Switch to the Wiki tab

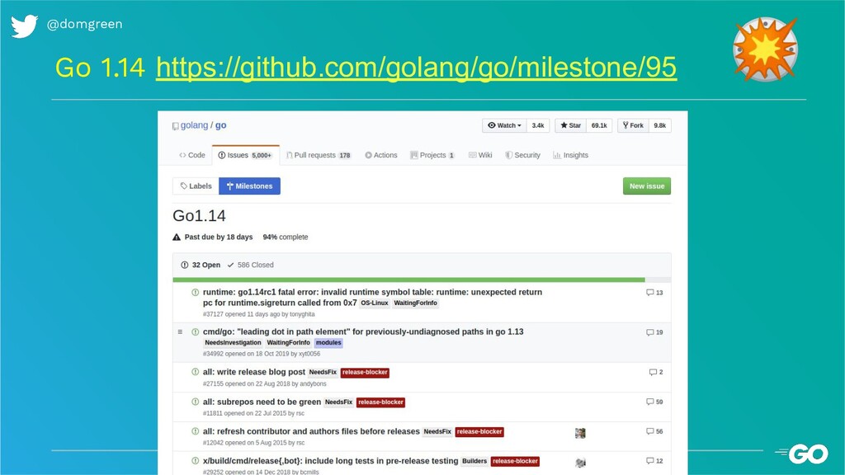[480, 155]
